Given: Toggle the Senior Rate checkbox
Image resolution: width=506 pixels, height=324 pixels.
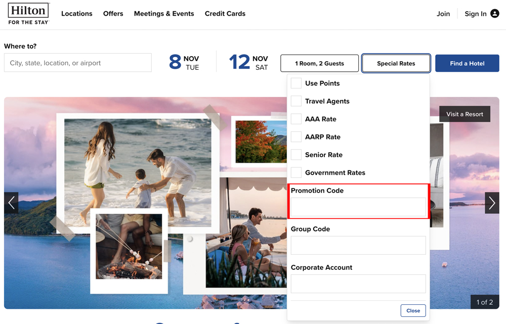Looking at the screenshot, I should [296, 155].
